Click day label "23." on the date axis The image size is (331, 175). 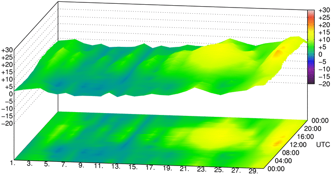202,170
